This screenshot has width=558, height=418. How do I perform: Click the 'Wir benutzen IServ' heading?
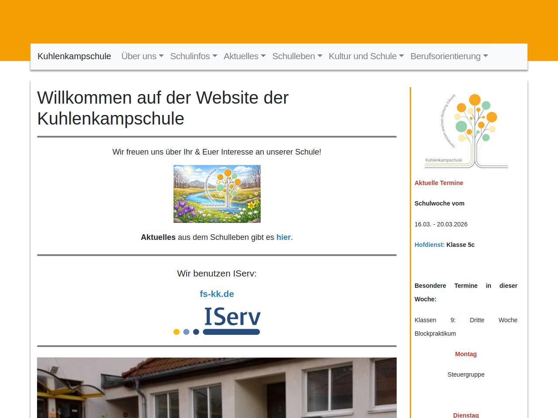click(x=217, y=273)
